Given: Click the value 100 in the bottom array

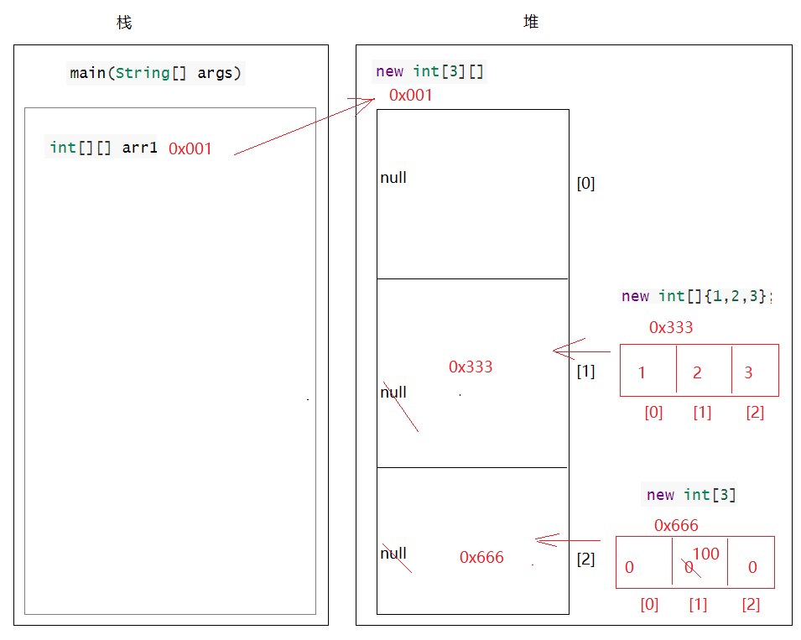Looking at the screenshot, I should pyautogui.click(x=706, y=554).
